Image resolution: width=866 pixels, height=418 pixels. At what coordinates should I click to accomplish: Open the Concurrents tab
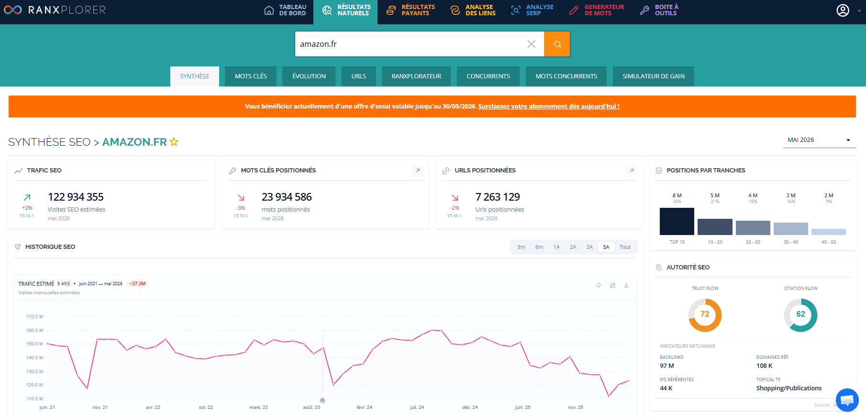tap(488, 76)
